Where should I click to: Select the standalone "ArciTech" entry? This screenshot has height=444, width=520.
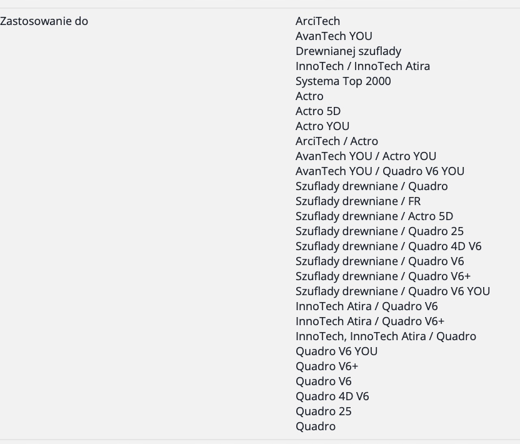tap(317, 21)
